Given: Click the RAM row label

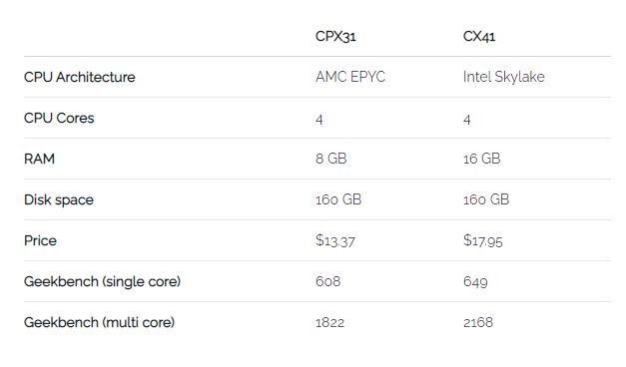Looking at the screenshot, I should click(x=39, y=159).
